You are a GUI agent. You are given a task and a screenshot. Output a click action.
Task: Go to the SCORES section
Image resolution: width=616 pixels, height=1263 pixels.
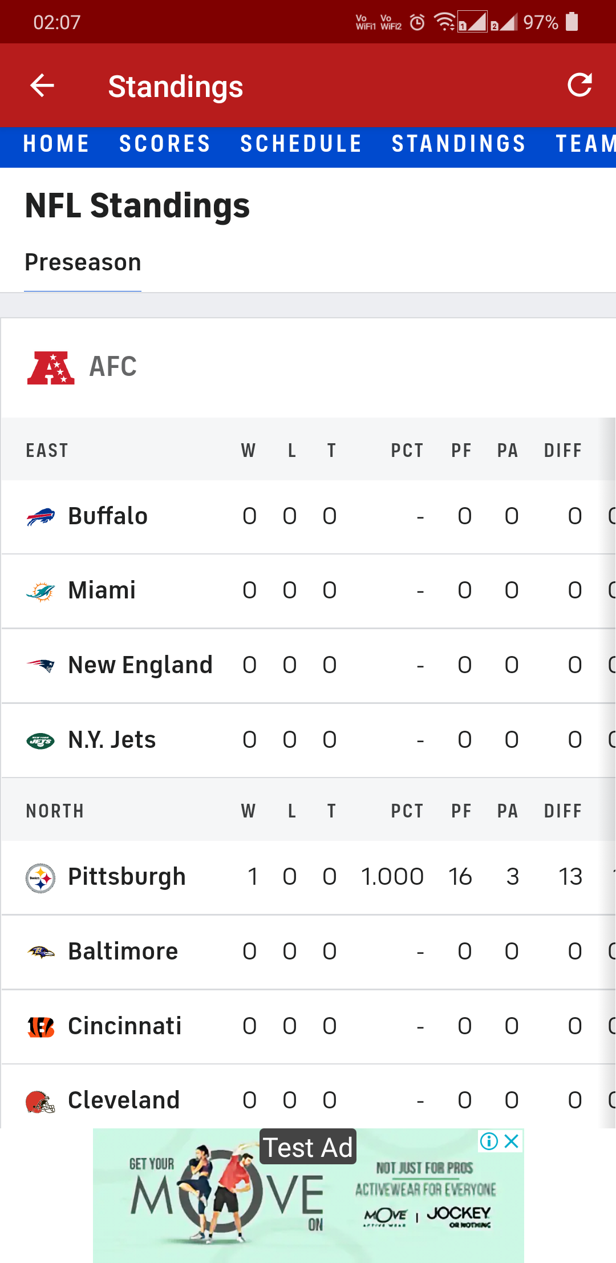165,144
